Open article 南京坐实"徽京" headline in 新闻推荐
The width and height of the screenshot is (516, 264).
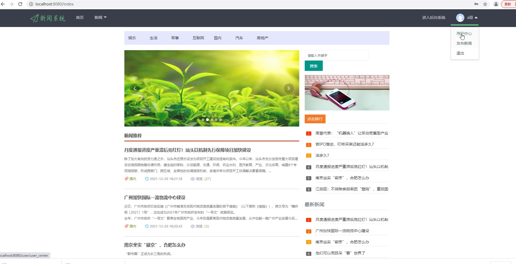[x=155, y=245]
